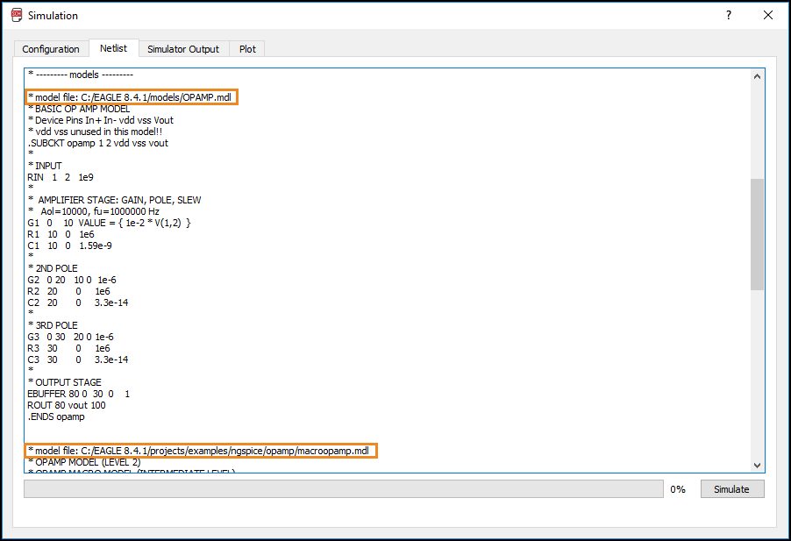Click the 'C3 30 0 3.3e-14' line
The image size is (791, 541).
tap(78, 359)
